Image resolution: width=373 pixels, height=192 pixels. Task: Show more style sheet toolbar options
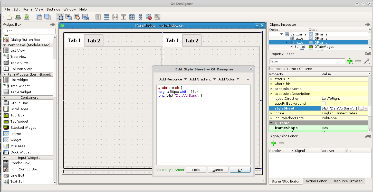click(248, 79)
